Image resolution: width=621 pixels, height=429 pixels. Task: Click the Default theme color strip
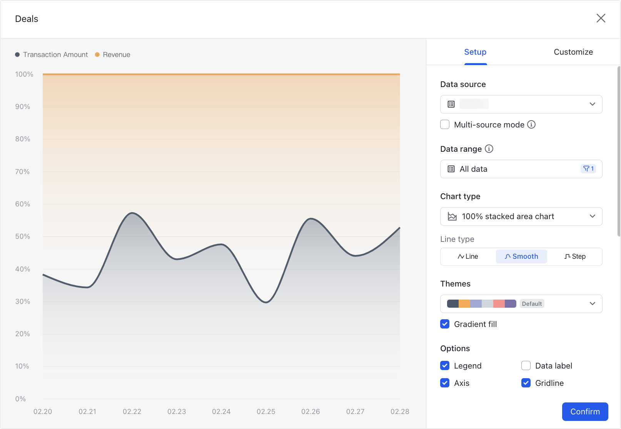481,304
